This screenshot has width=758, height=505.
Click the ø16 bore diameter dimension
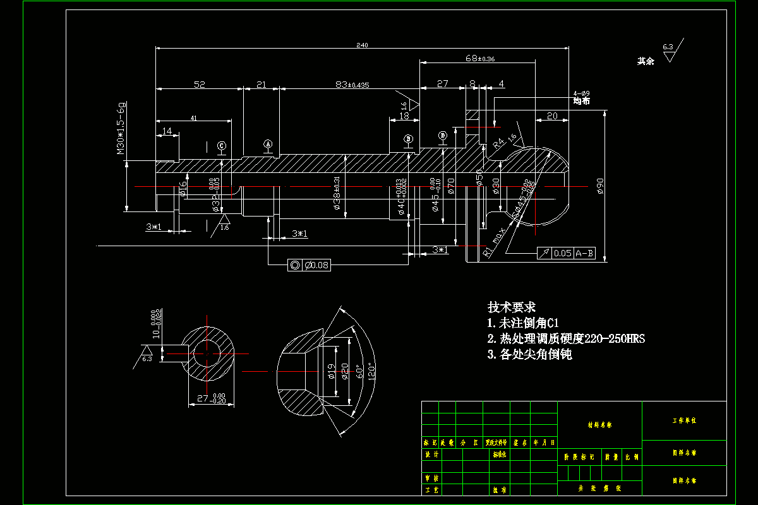[183, 188]
